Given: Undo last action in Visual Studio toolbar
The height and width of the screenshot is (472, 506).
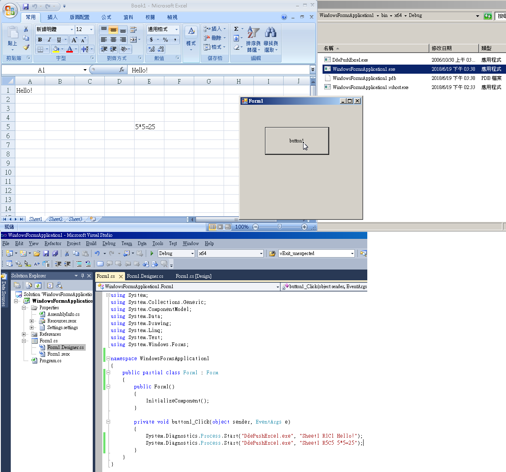Looking at the screenshot, I should 97,253.
